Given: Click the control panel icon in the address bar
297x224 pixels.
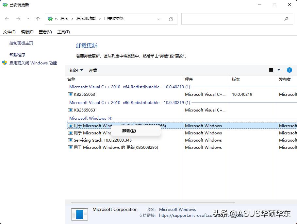Looking at the screenshot, I should tap(51, 19).
